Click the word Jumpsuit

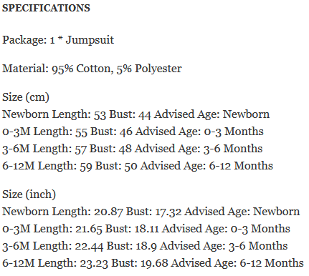pos(90,40)
